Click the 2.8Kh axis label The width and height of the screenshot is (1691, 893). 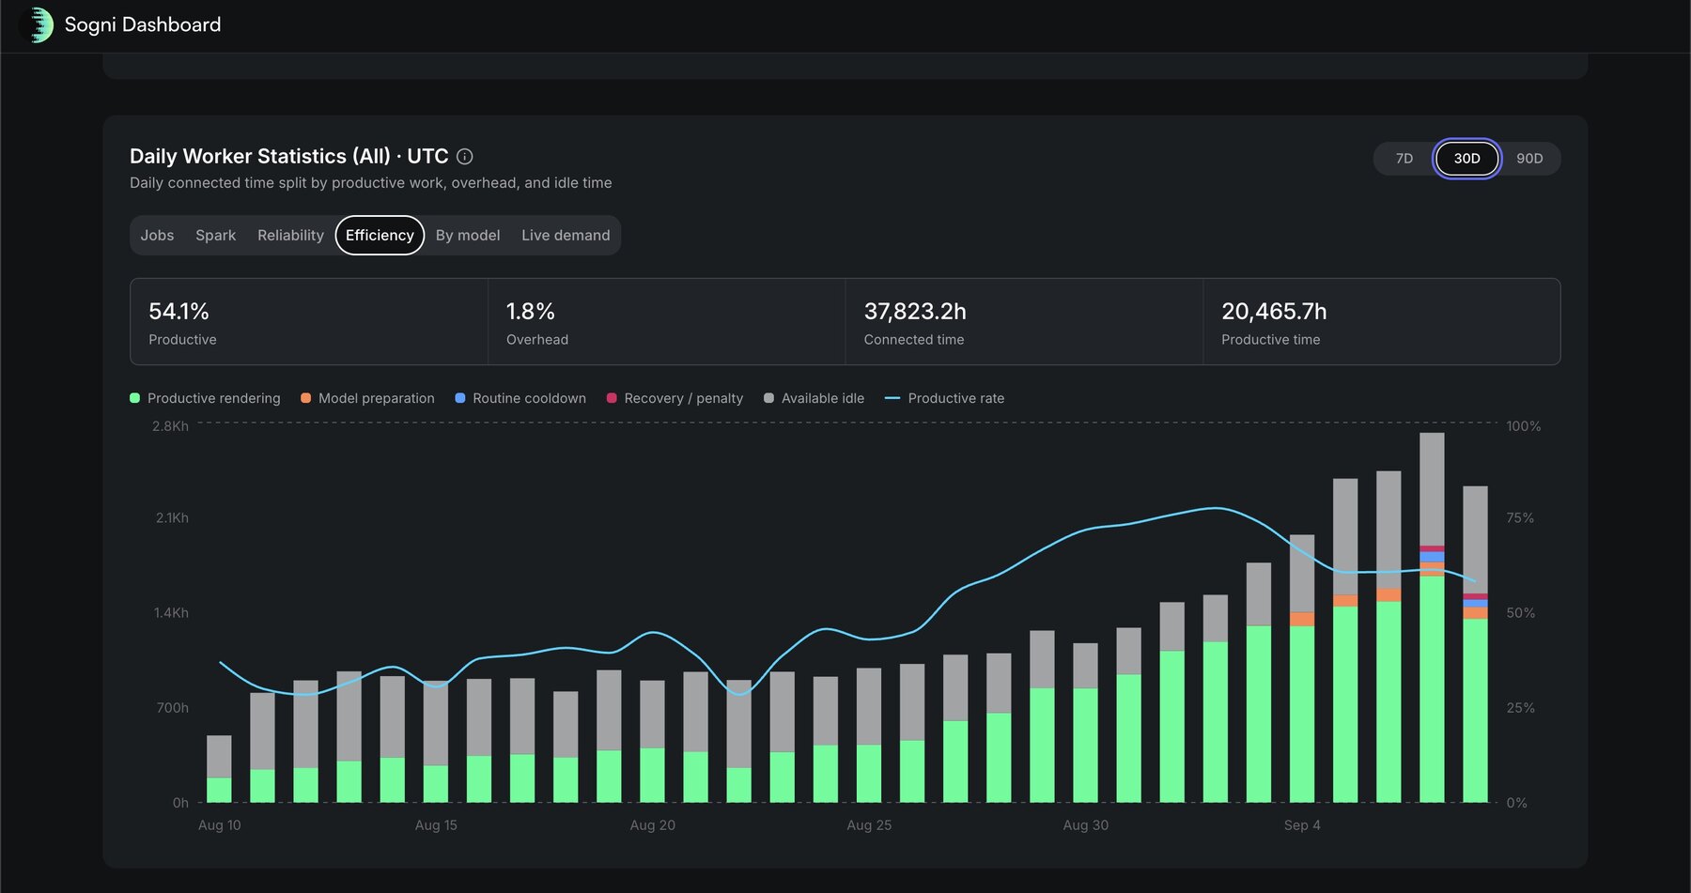(170, 426)
